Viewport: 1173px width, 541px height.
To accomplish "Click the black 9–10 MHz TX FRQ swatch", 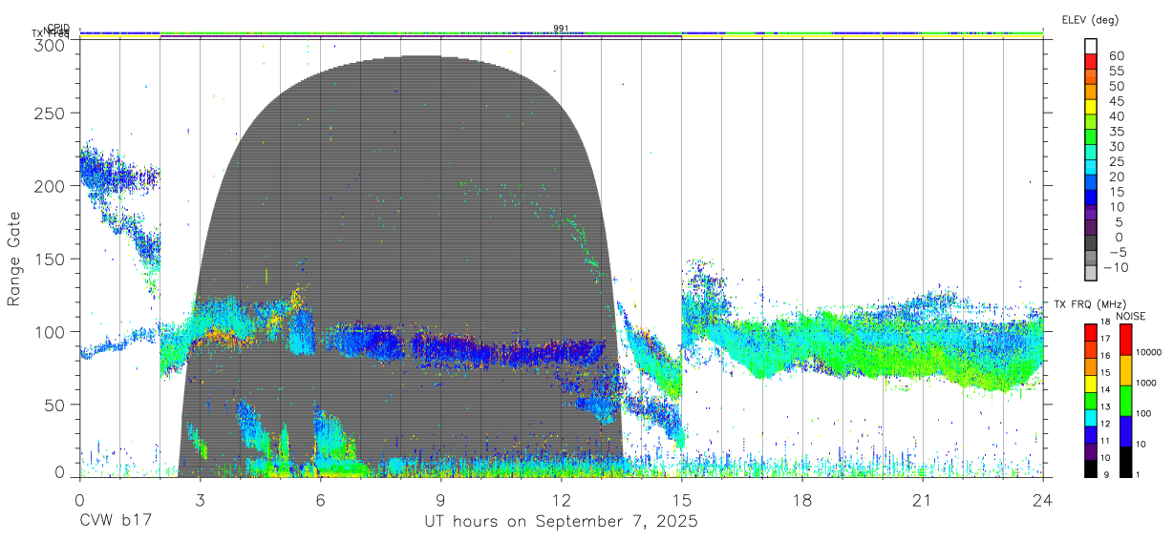I will pos(1090,468).
